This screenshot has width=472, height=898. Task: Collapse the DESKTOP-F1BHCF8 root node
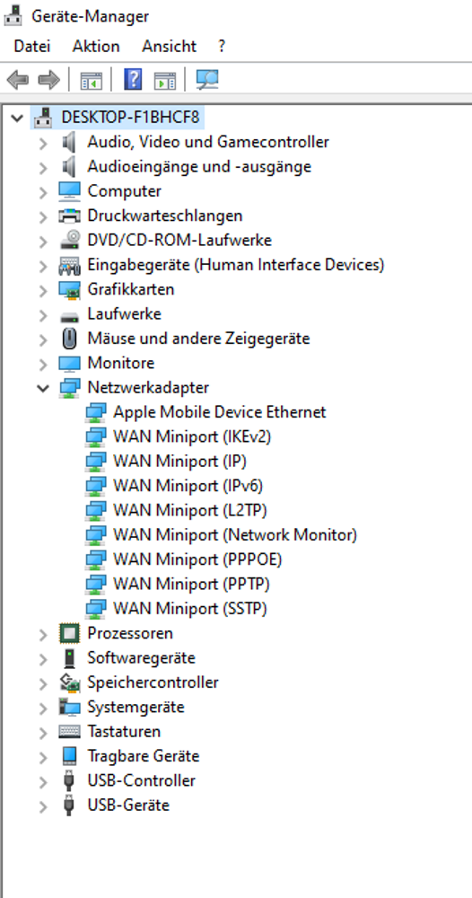pos(16,118)
